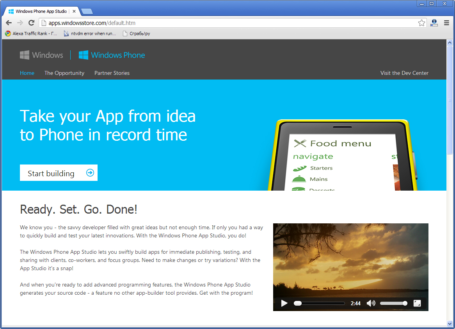Click the 2:44 video duration text

355,303
